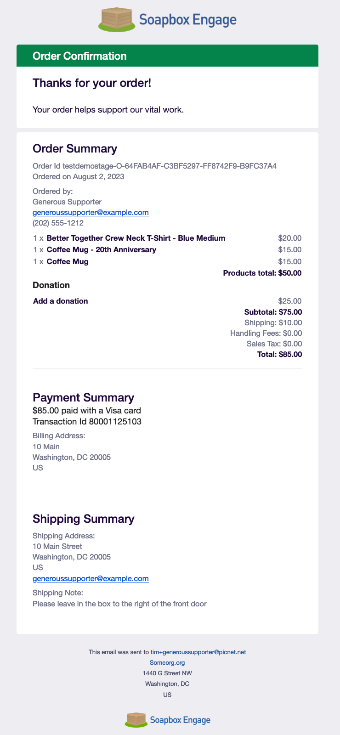Image resolution: width=340 pixels, height=735 pixels.
Task: Click the (202) 555-1212 phone number
Action: (x=58, y=223)
